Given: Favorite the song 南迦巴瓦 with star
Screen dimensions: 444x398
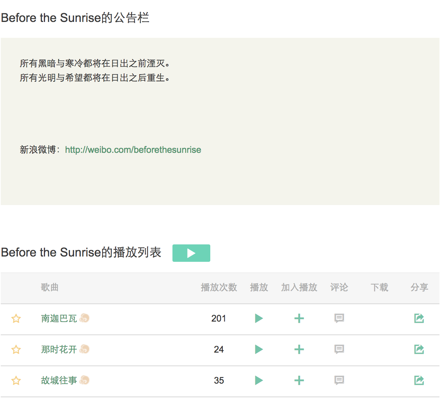Looking at the screenshot, I should 16,319.
